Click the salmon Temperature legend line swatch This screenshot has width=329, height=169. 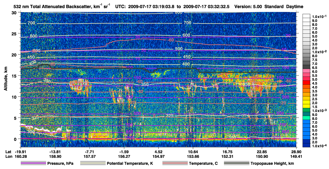[x=175, y=163]
